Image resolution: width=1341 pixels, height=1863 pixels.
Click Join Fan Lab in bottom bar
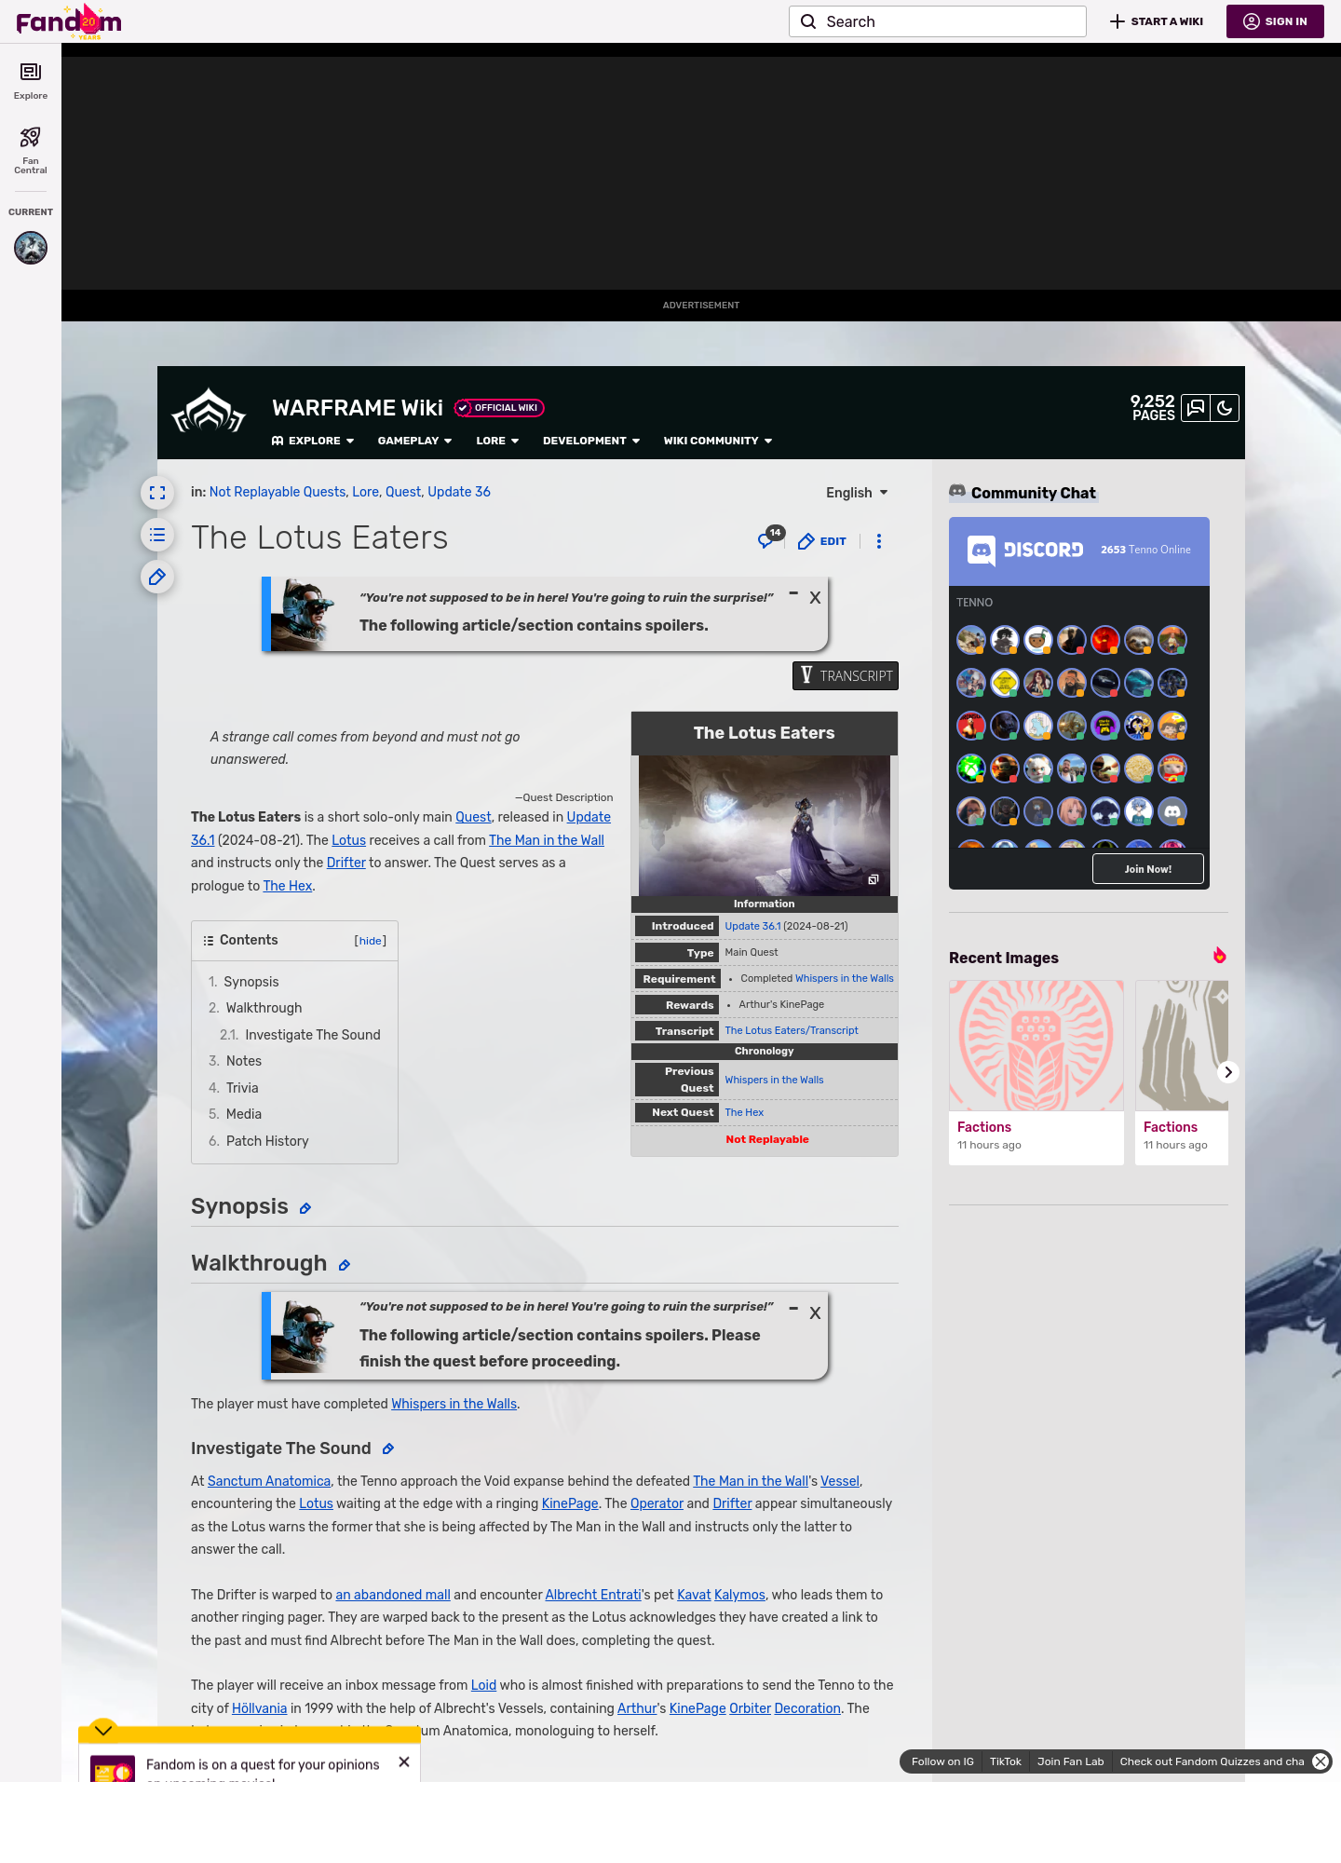coord(1071,1761)
